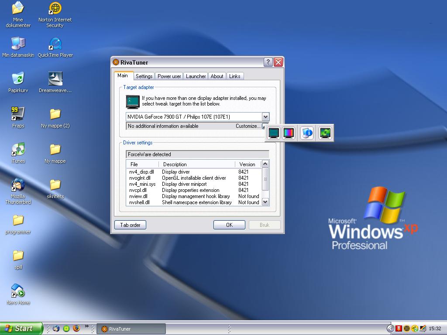Switch to the Launcher tab
447x335 pixels.
point(196,76)
